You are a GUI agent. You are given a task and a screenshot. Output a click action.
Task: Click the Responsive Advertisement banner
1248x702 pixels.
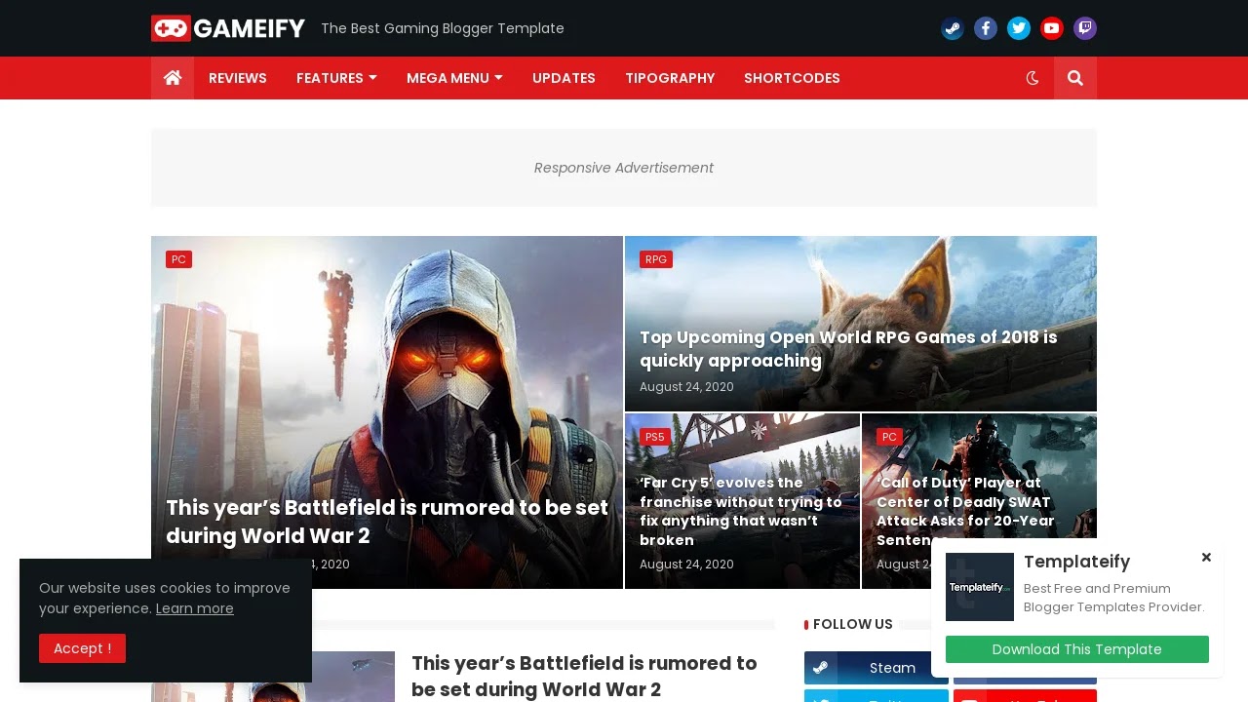point(624,168)
